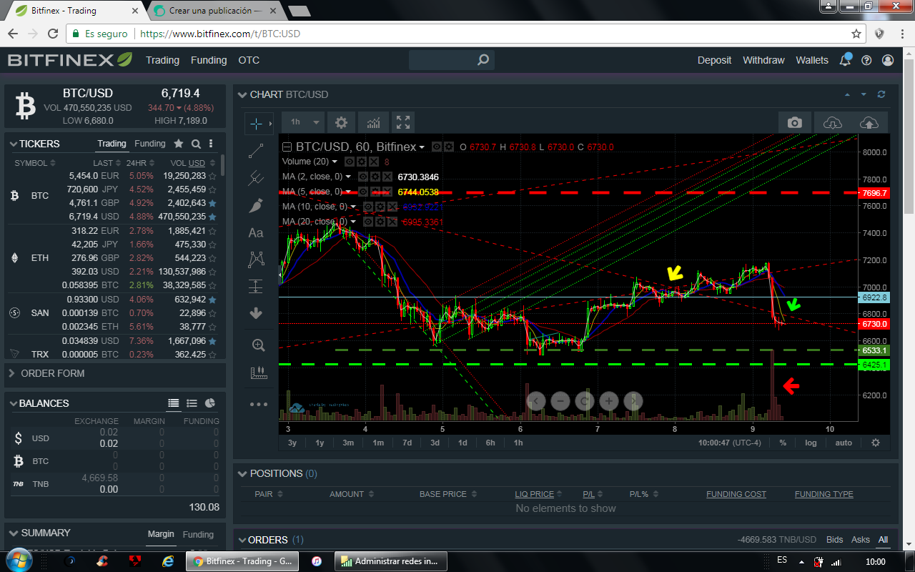Open the Trading menu in header
The height and width of the screenshot is (572, 915).
(x=162, y=60)
